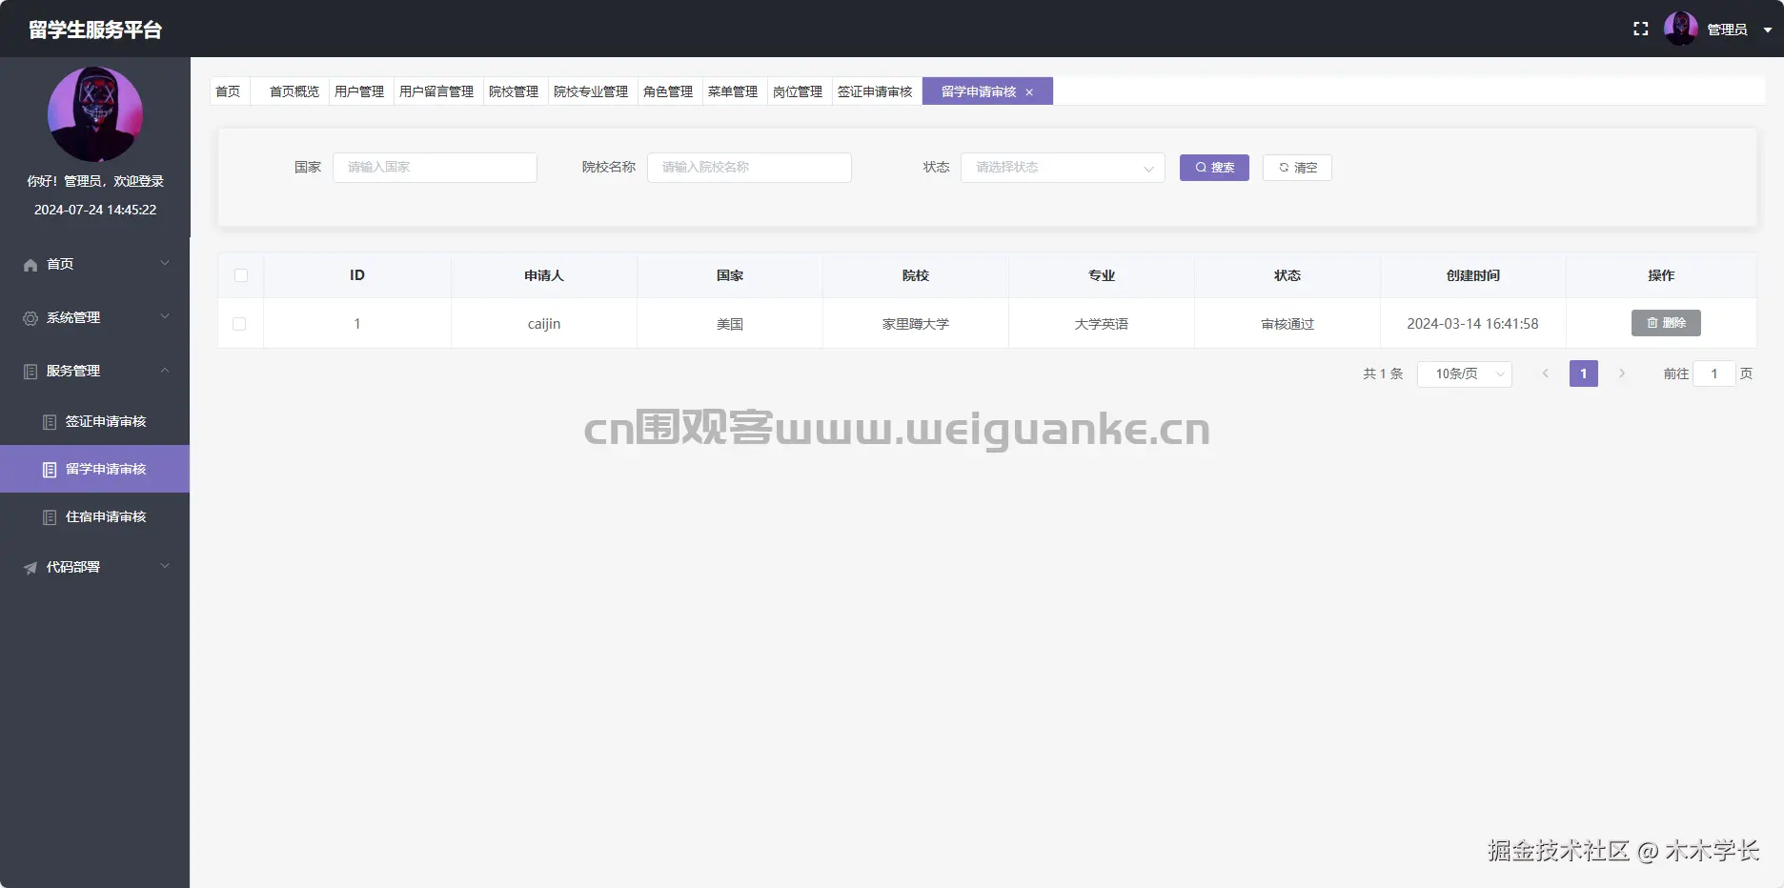This screenshot has width=1784, height=888.
Task: Click the icon beside 留学申请审核 in sidebar
Action: (50, 470)
